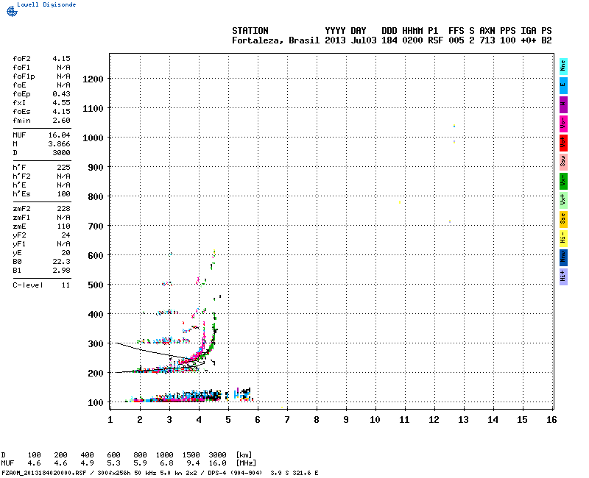Click the zmF2 value 228

coord(63,209)
